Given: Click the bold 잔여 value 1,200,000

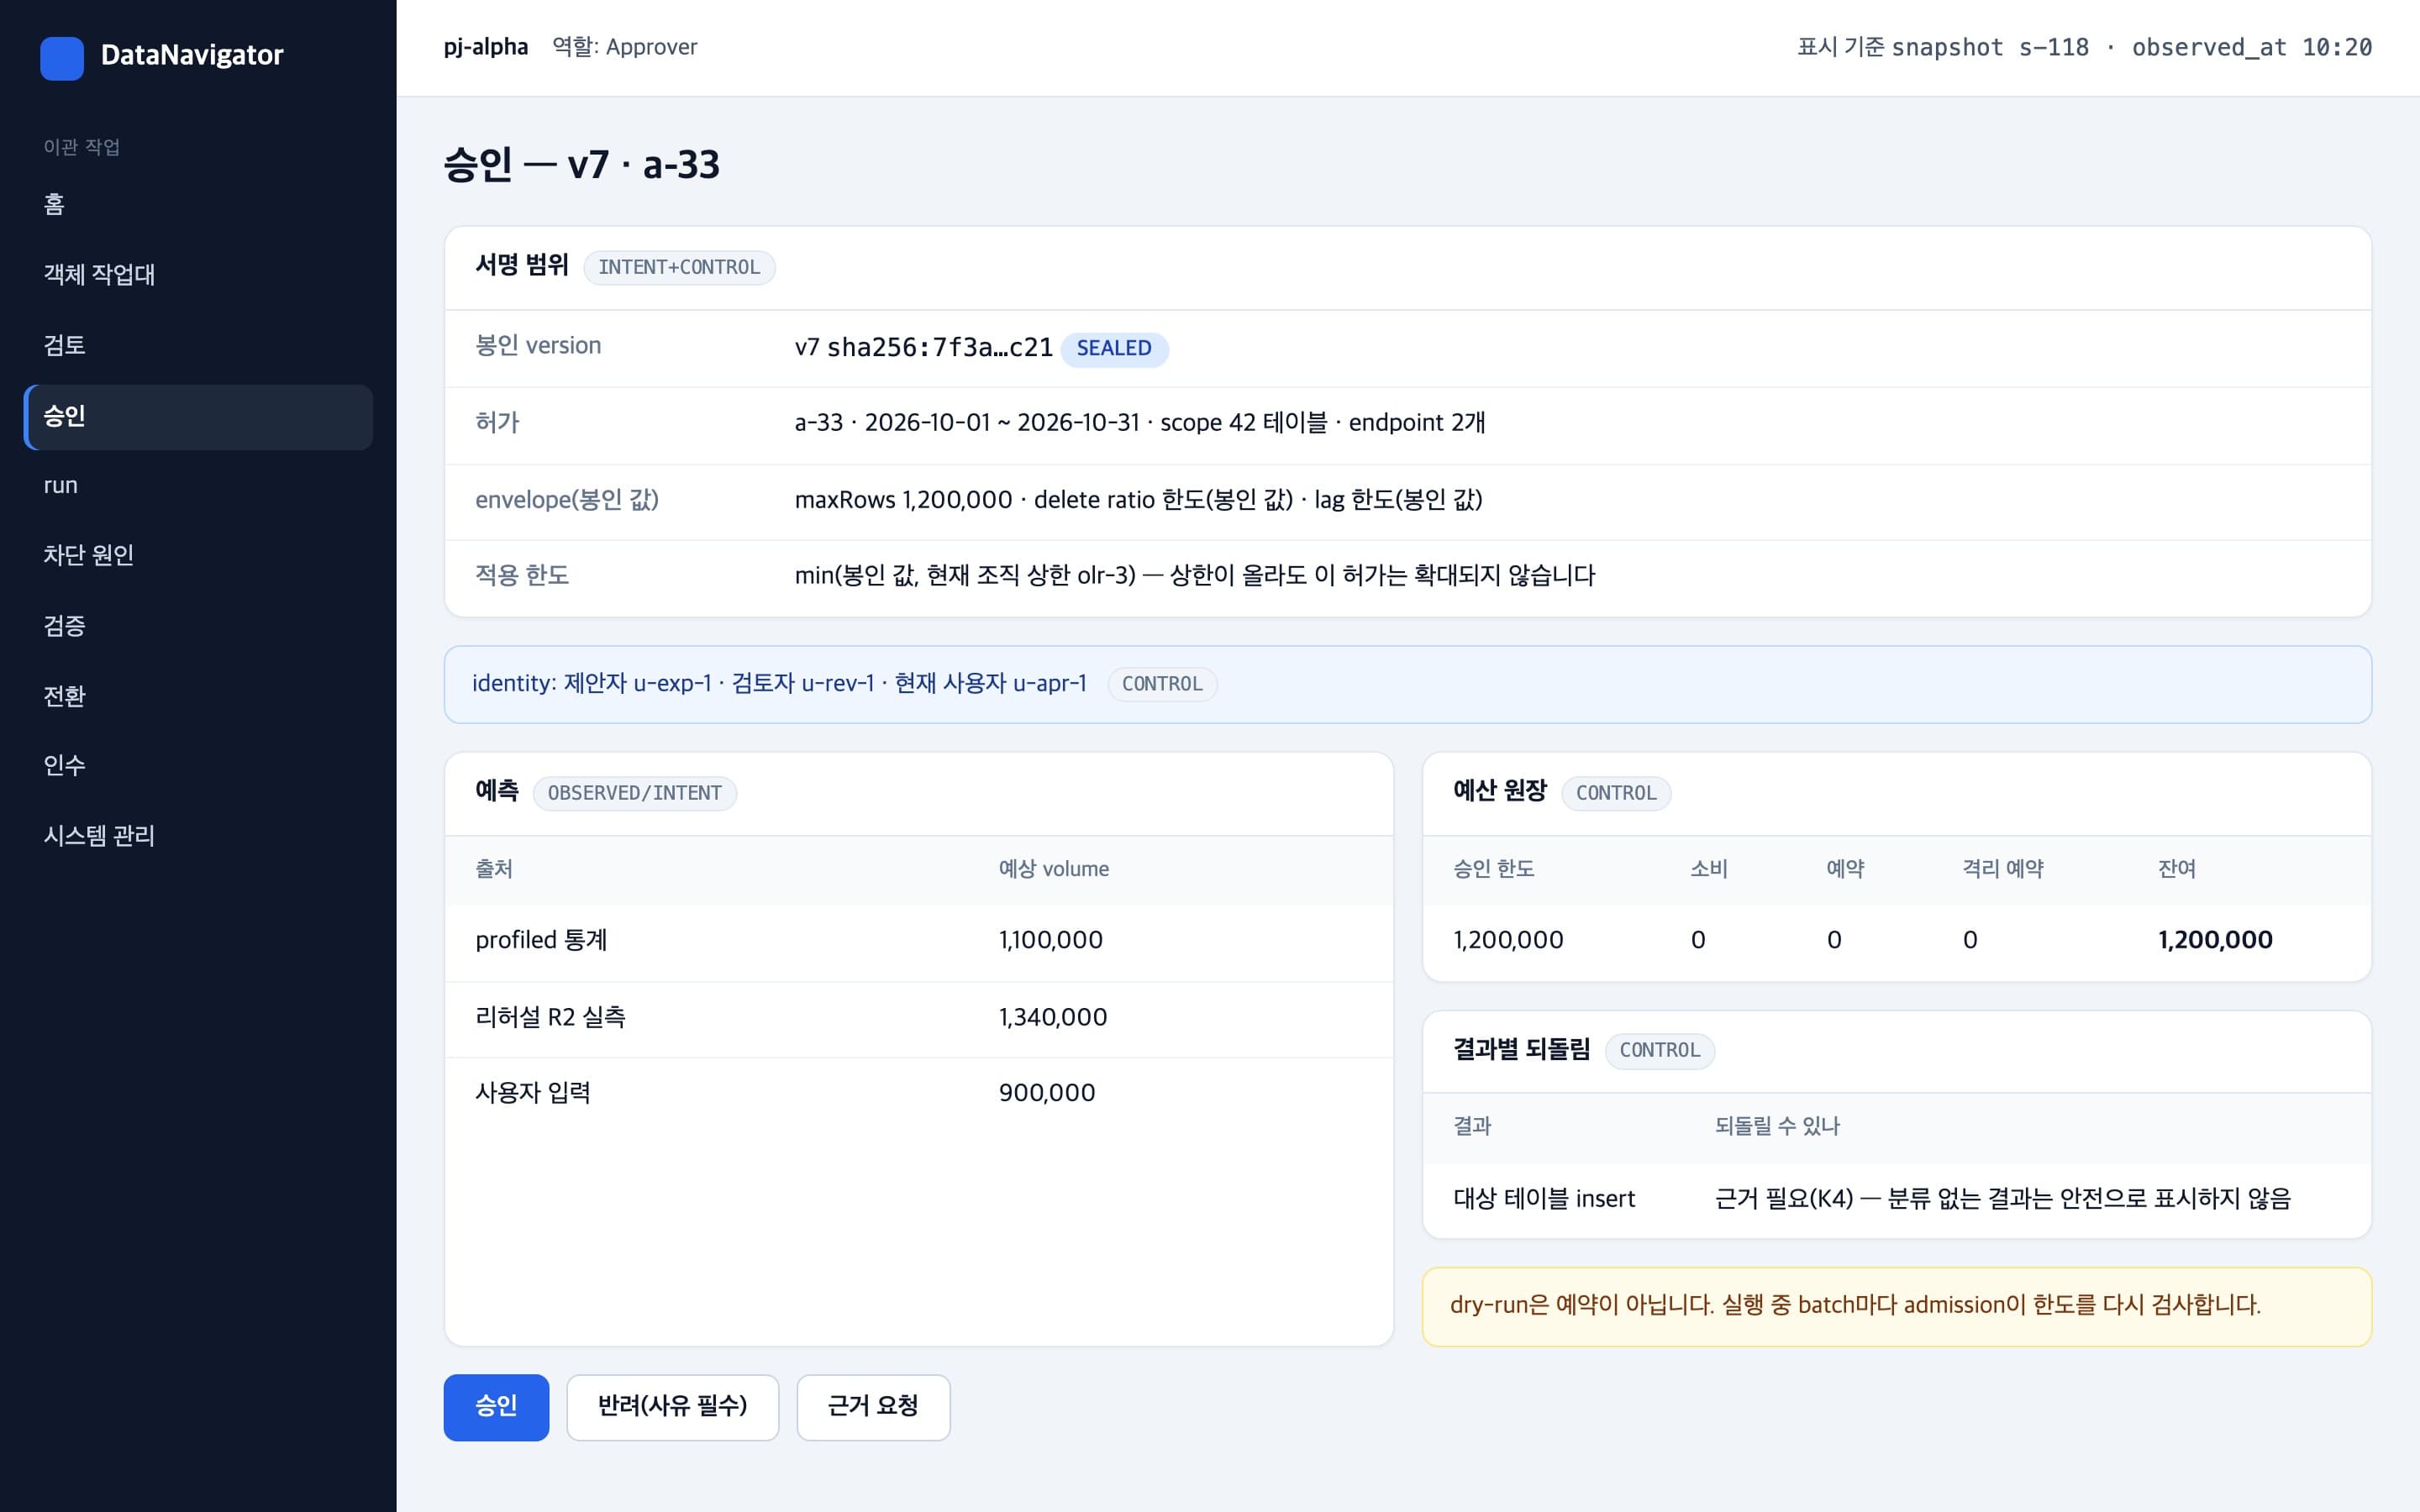Looking at the screenshot, I should click(2215, 941).
